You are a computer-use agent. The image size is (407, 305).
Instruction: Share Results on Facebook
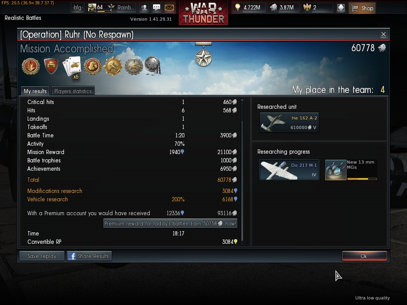(x=89, y=256)
